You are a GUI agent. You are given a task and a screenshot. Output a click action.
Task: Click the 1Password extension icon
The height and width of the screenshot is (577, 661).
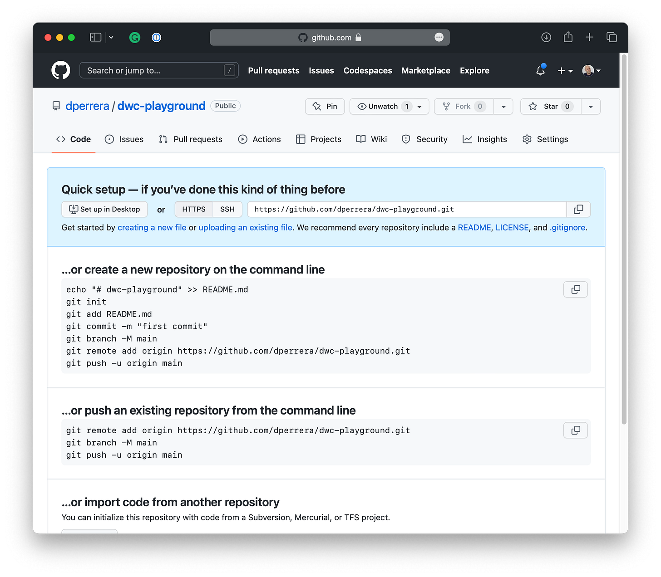click(x=157, y=37)
